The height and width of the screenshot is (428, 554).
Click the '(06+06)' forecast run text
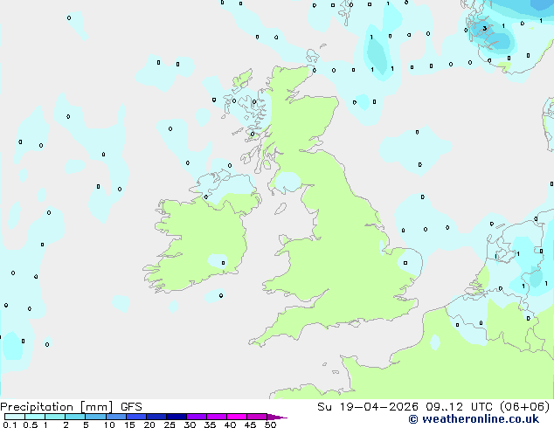pyautogui.click(x=525, y=407)
